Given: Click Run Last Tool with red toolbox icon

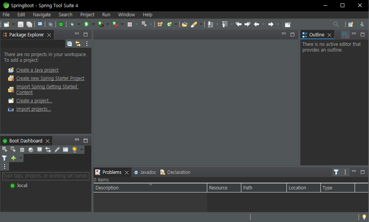Looking at the screenshot, I should (115, 24).
